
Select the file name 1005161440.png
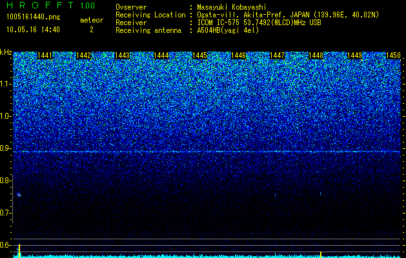click(x=34, y=17)
